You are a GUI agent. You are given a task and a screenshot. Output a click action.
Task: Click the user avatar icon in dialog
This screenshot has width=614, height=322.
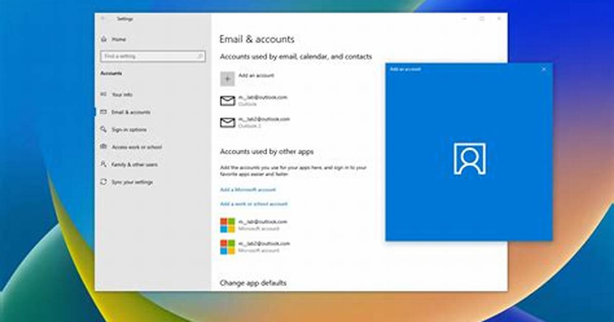point(470,159)
